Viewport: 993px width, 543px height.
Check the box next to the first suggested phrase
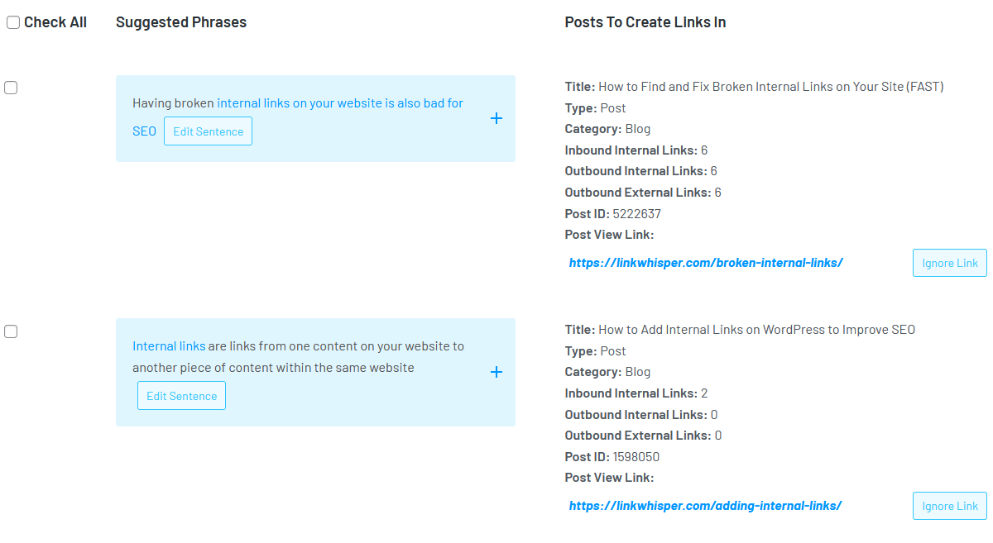coord(10,87)
